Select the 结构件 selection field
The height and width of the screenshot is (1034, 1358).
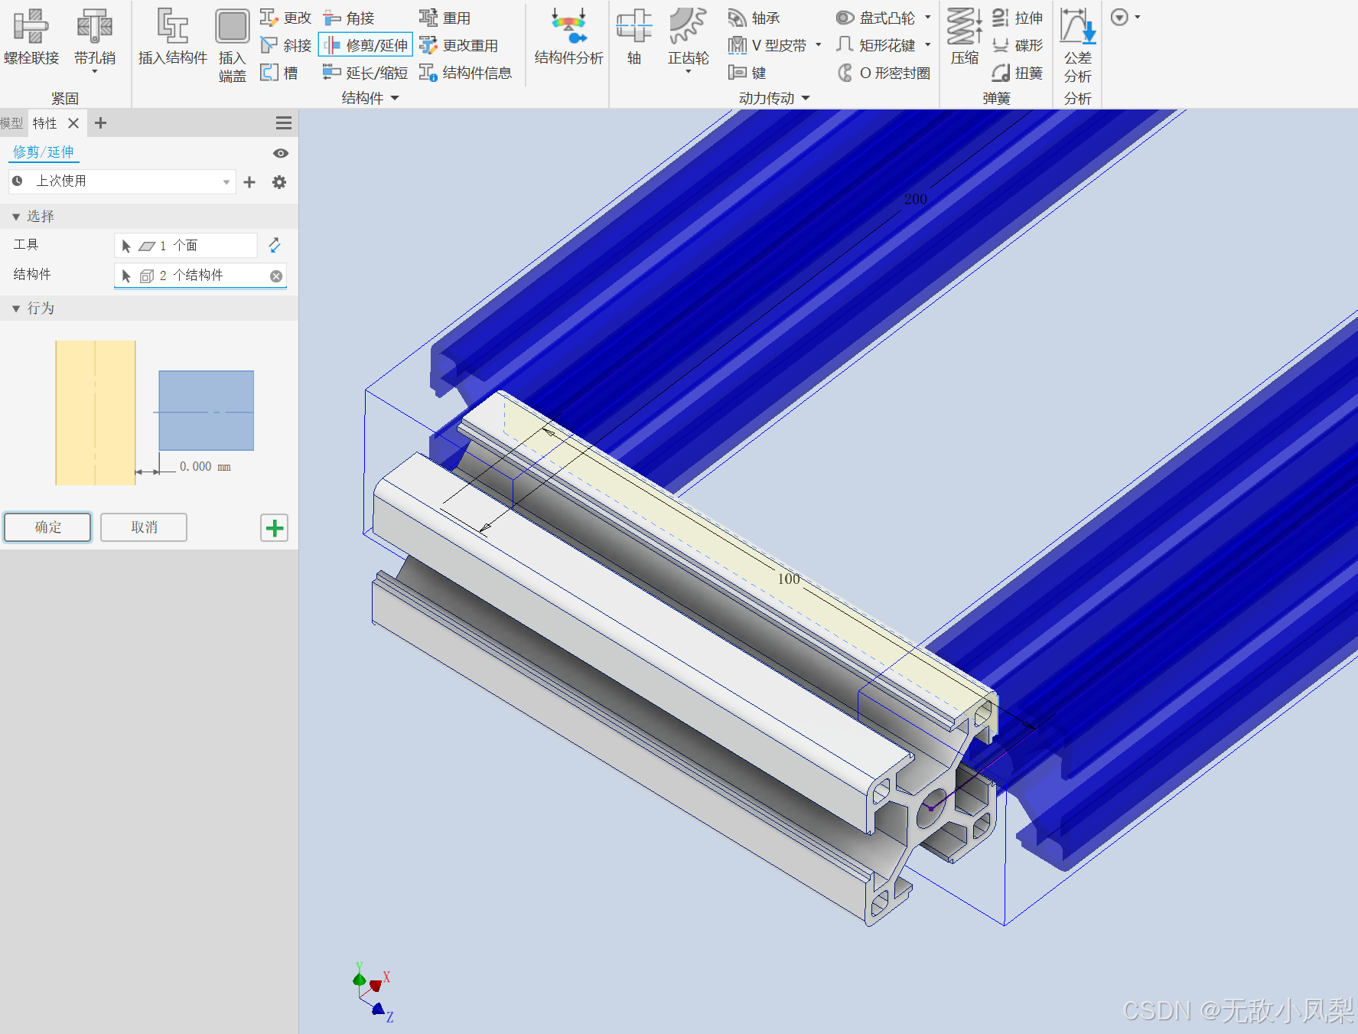pos(200,276)
